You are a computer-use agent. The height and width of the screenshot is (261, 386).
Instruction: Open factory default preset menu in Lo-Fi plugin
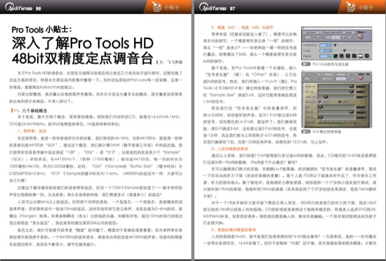coord(315,79)
